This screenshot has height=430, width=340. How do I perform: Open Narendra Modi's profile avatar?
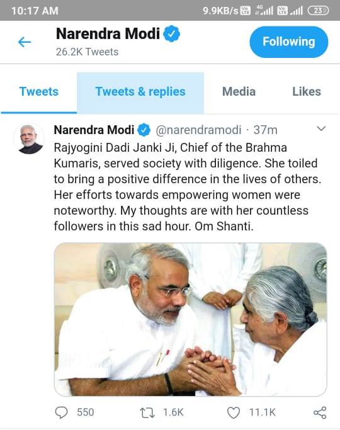coord(29,139)
